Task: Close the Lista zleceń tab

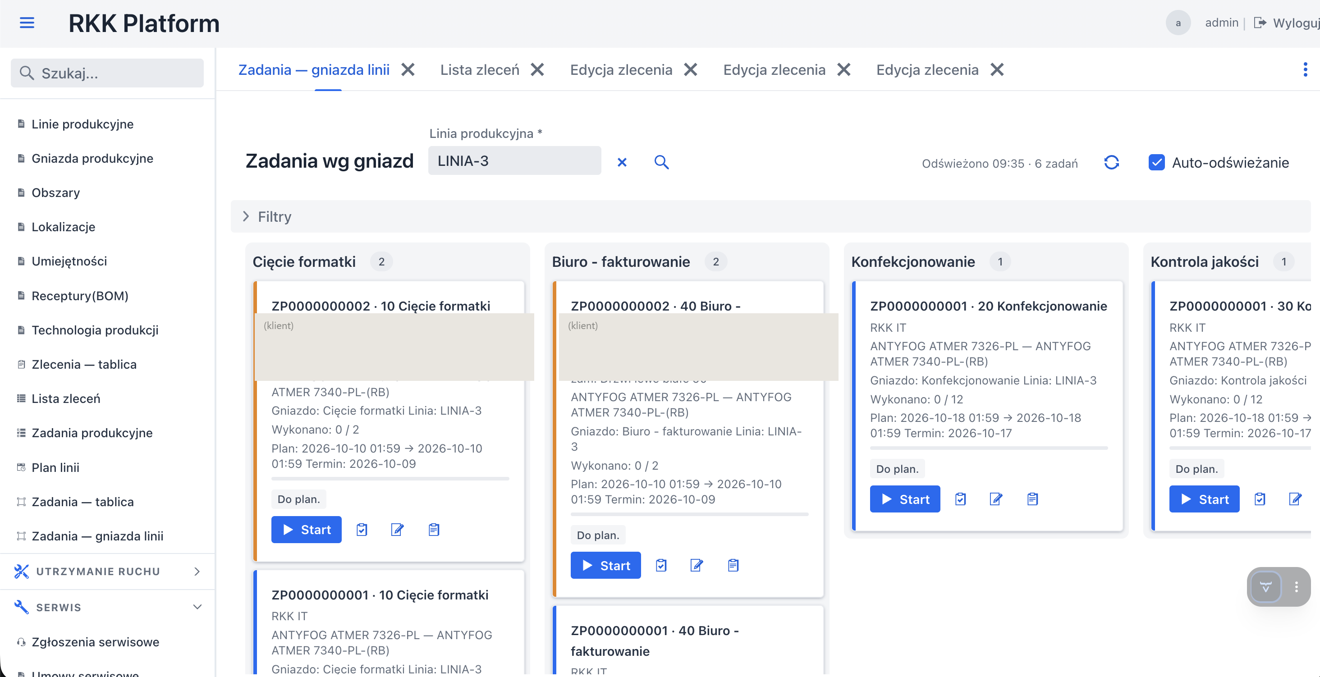Action: pos(537,70)
